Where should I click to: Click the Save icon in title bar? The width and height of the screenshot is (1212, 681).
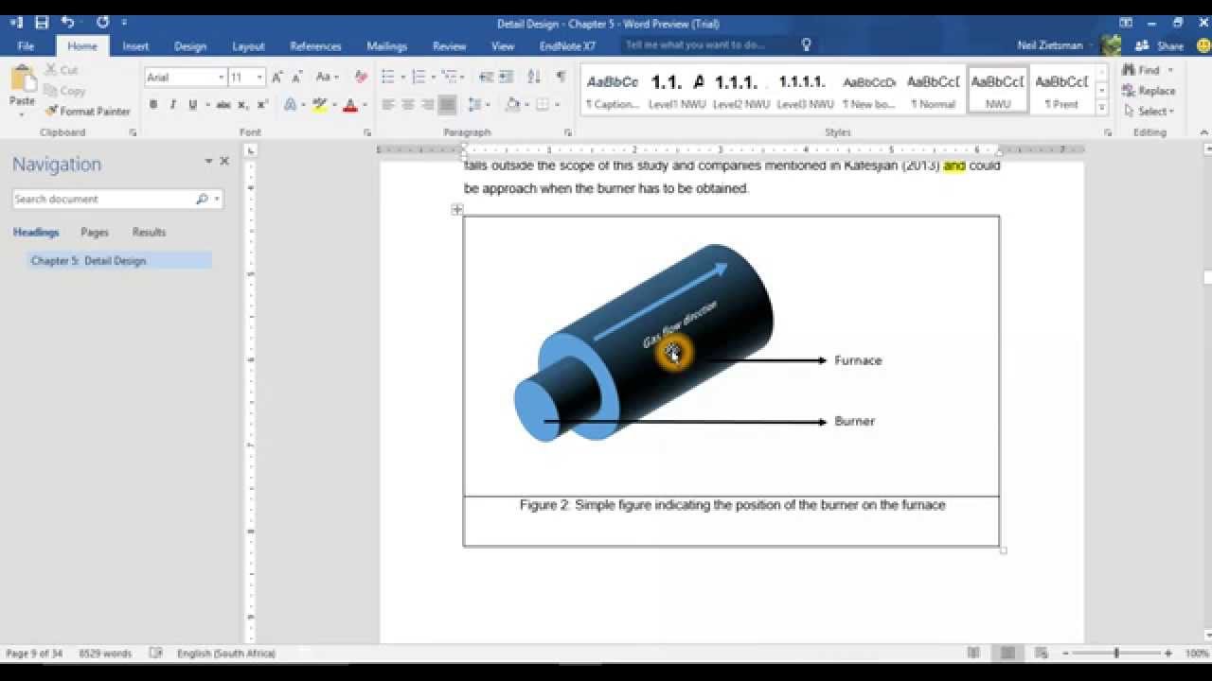pos(42,22)
